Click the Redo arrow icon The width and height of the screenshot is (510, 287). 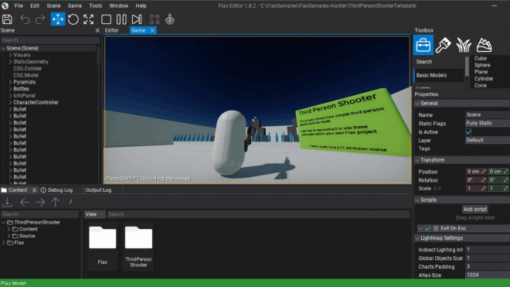40,19
